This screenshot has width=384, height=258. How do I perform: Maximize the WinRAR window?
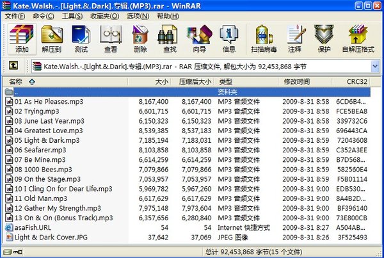(368, 5)
